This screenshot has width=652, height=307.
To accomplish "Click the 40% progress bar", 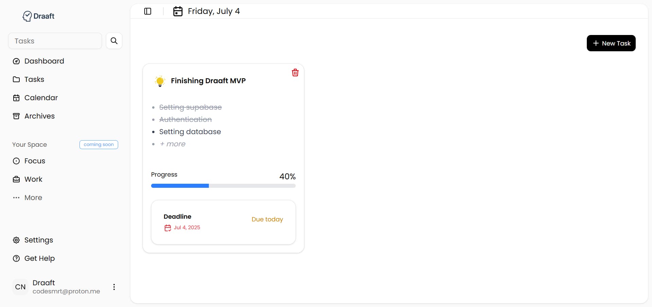I will pos(223,186).
